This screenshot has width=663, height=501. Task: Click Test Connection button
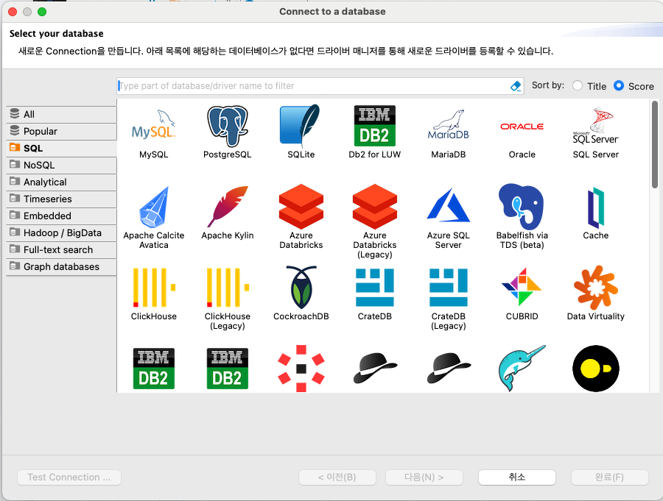tap(69, 477)
